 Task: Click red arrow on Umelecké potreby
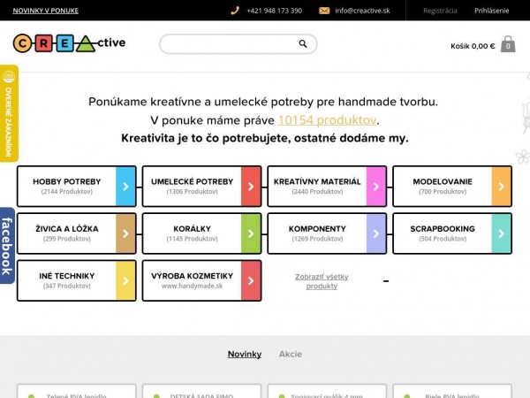point(251,186)
